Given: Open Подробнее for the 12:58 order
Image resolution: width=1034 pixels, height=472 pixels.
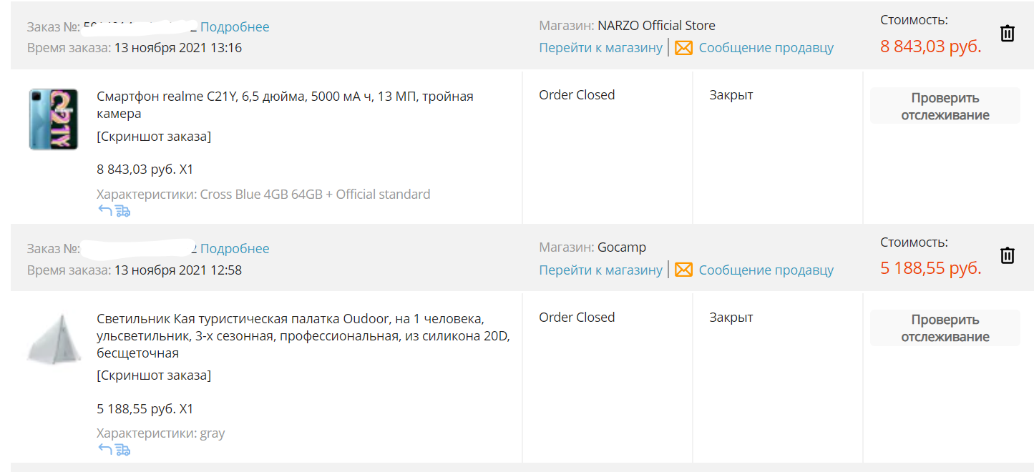Looking at the screenshot, I should tap(235, 249).
